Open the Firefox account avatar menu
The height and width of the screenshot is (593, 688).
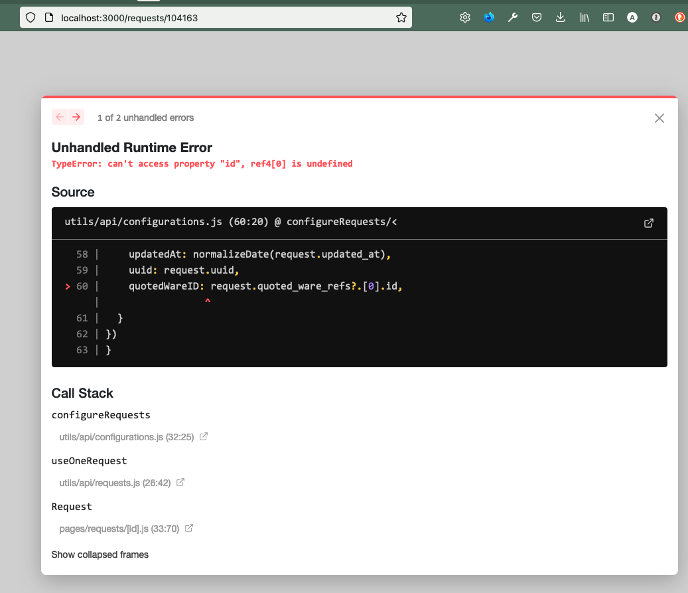click(x=632, y=17)
